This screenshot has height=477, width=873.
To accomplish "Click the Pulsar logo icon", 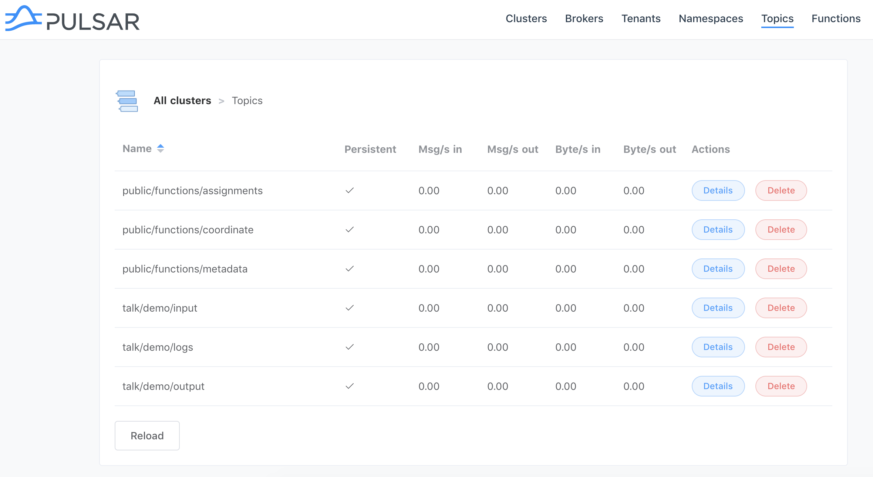I will (23, 18).
